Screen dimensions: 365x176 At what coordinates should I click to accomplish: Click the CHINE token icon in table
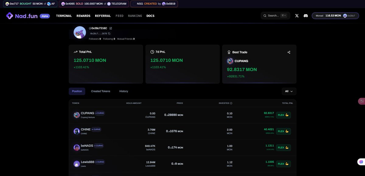(77, 131)
